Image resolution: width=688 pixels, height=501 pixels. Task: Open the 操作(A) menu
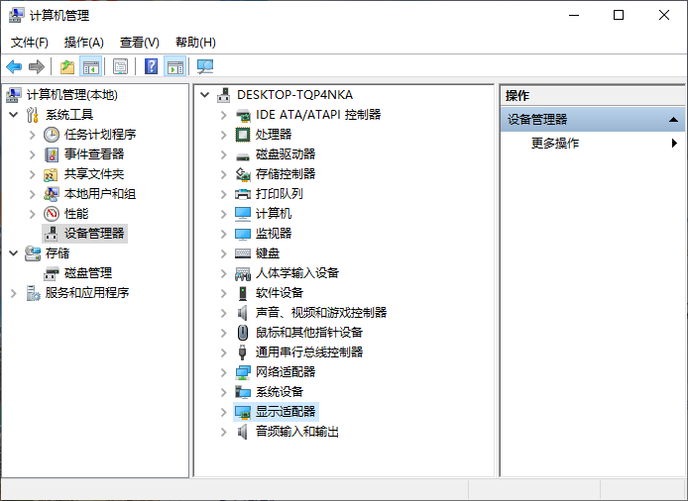(x=83, y=43)
